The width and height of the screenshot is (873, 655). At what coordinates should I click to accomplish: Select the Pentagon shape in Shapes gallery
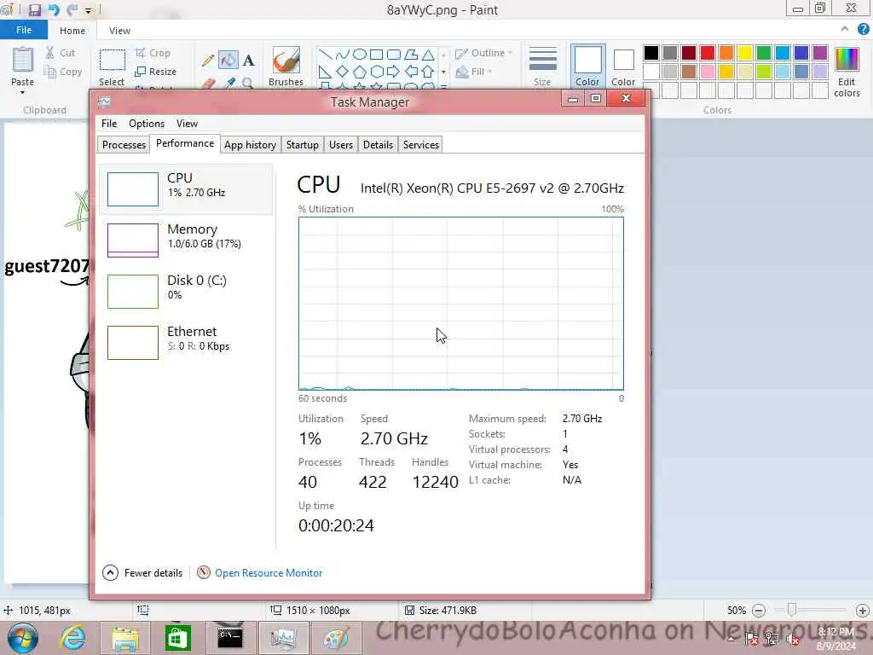tap(360, 72)
